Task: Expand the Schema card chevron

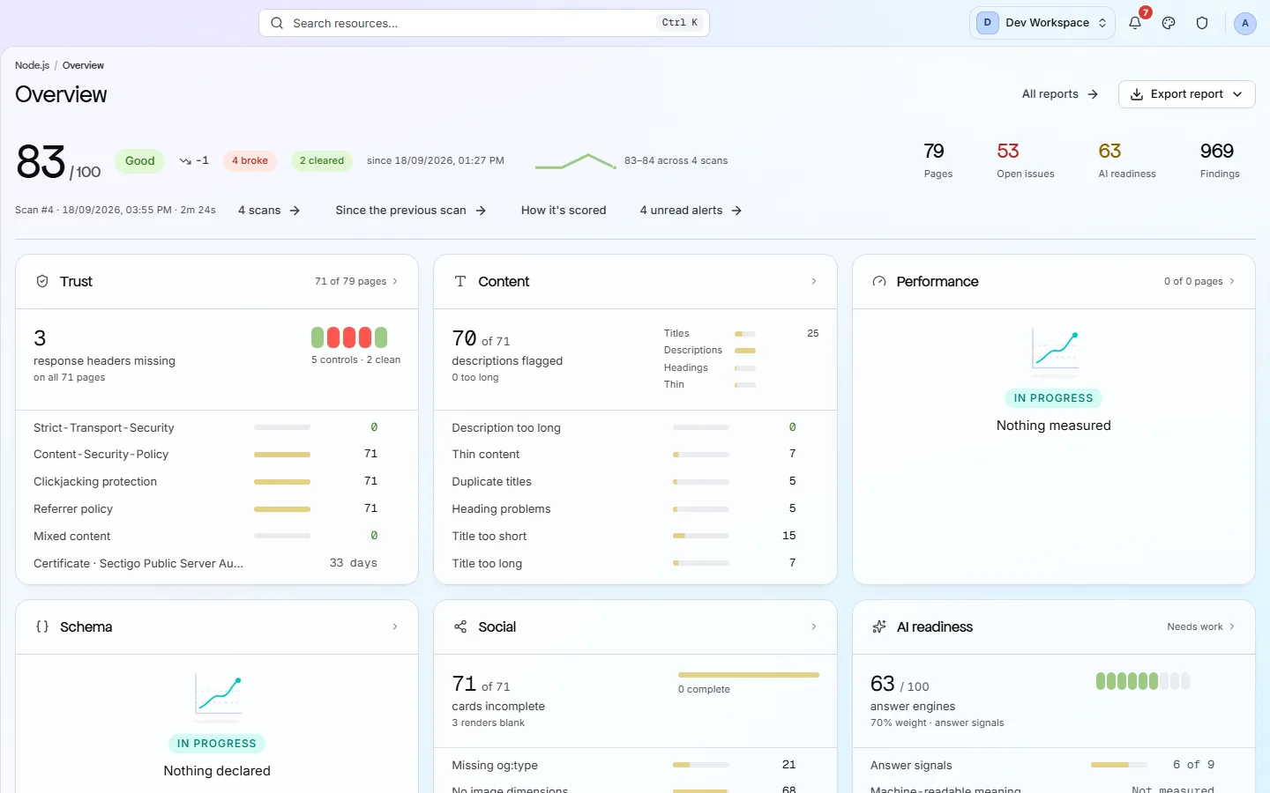Action: 394,626
